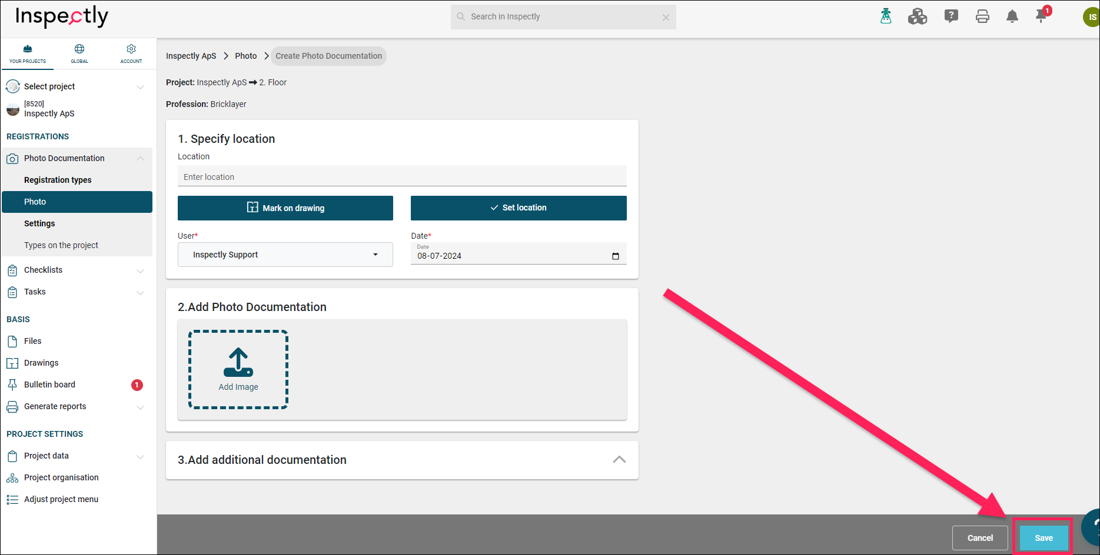
Task: Expand the Generate reports chevron
Action: tap(140, 407)
